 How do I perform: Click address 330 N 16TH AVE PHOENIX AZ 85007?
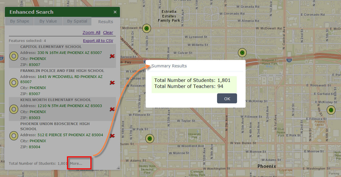70,53
